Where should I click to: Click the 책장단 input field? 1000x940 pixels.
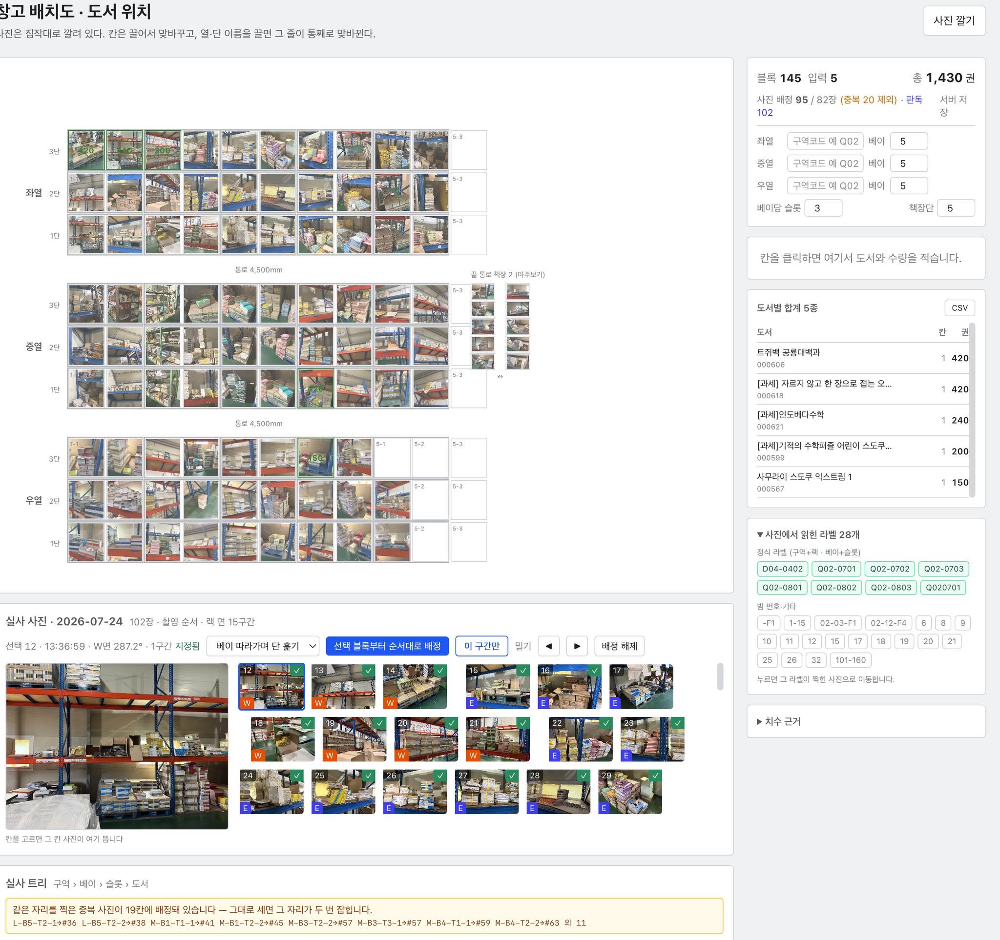956,208
